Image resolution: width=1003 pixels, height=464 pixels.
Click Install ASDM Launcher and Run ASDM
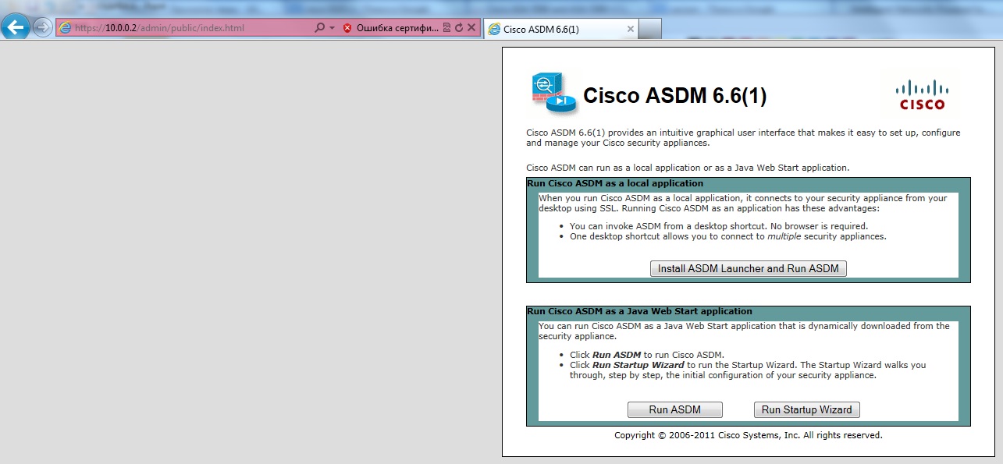pyautogui.click(x=749, y=268)
